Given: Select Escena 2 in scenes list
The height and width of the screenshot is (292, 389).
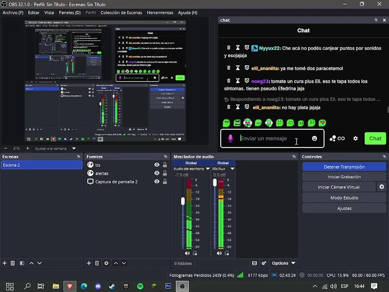Looking at the screenshot, I should [x=41, y=165].
